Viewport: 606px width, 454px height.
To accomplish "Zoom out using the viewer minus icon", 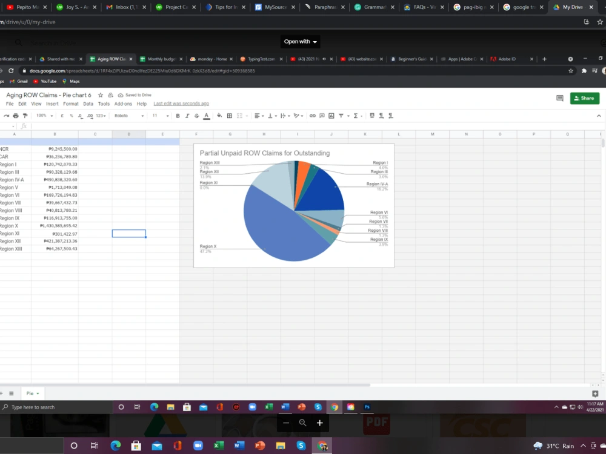I will click(x=285, y=423).
